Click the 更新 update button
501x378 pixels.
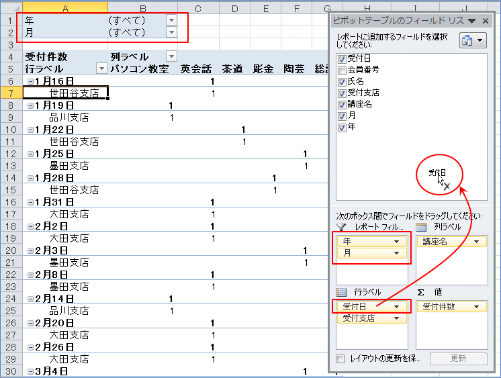459,359
